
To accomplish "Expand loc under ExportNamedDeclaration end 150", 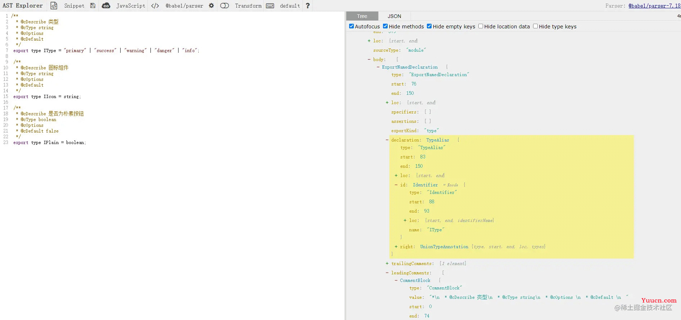I will click(387, 103).
